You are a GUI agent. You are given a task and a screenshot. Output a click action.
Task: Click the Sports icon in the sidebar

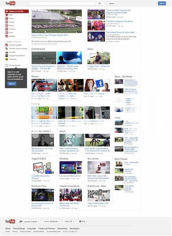[x=7, y=18]
